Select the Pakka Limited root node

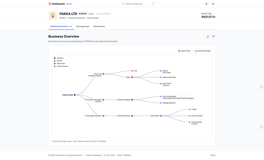pos(75,95)
